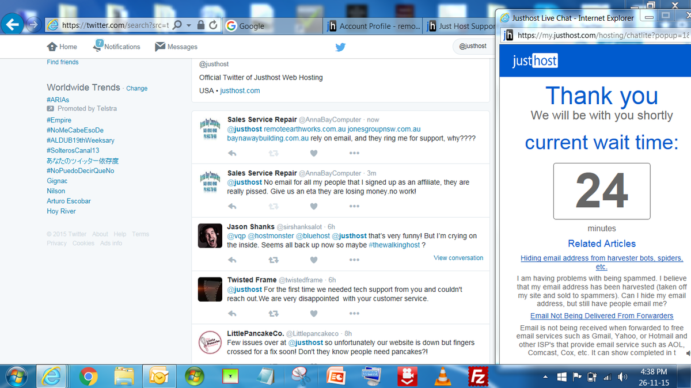Click the LittlePancakeCo. avatar
This screenshot has width=691, height=388.
(210, 343)
